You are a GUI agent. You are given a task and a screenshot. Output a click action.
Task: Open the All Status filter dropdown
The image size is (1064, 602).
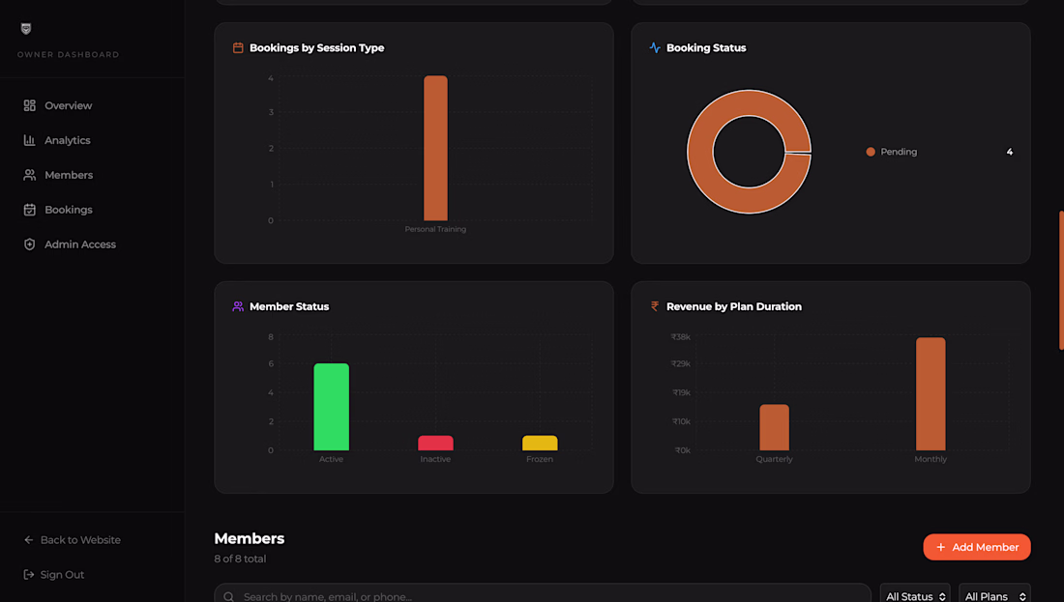coord(915,594)
